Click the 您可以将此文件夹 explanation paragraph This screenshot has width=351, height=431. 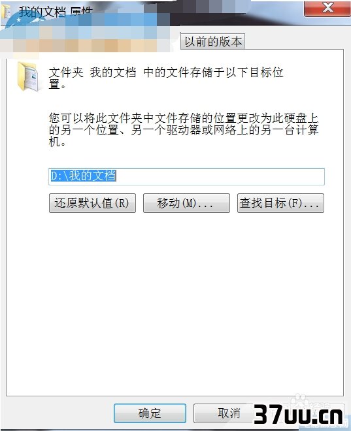[x=184, y=129]
